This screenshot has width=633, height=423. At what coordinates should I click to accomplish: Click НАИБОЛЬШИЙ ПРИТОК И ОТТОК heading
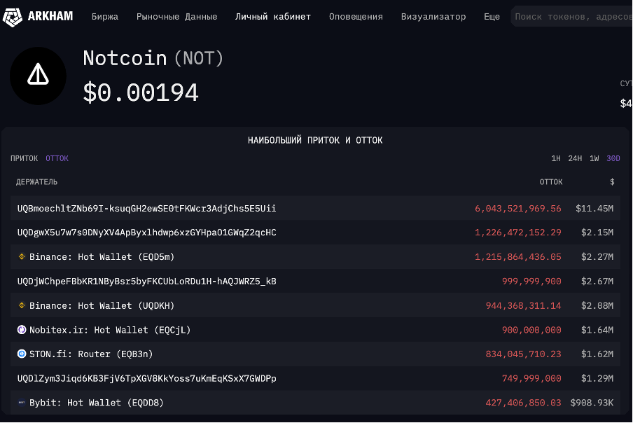coord(315,140)
